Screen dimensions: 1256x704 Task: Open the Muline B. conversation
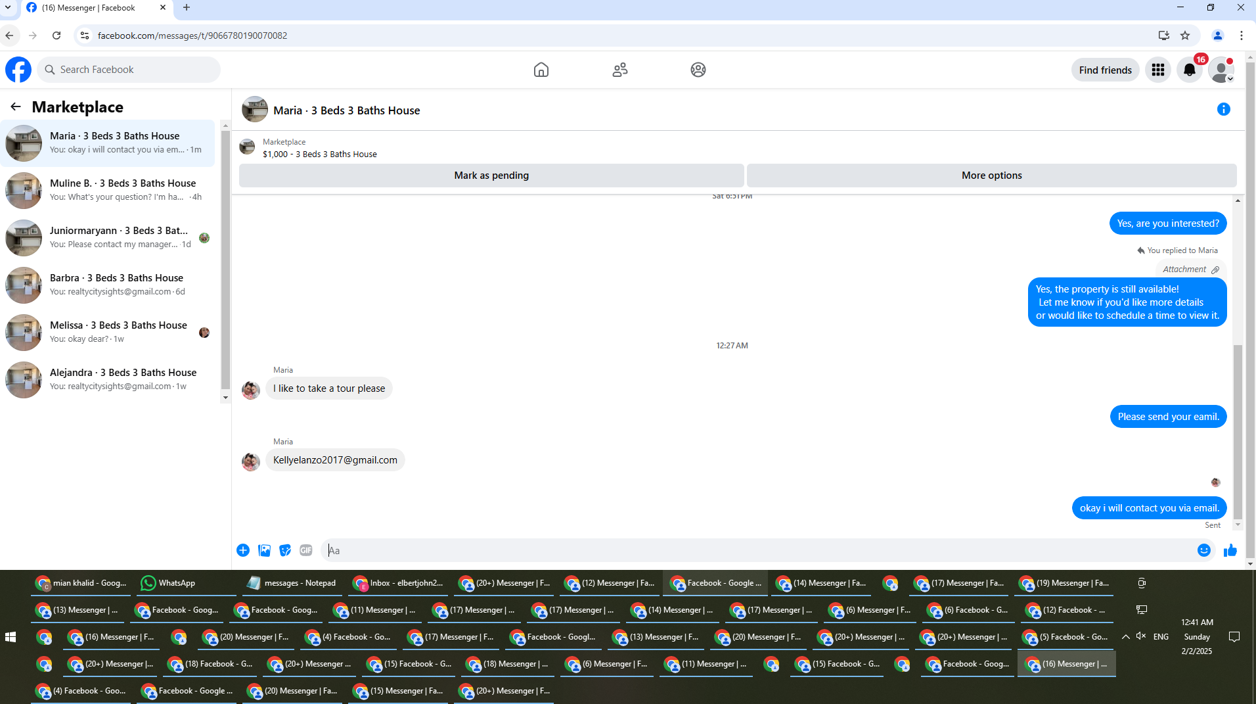pyautogui.click(x=108, y=190)
